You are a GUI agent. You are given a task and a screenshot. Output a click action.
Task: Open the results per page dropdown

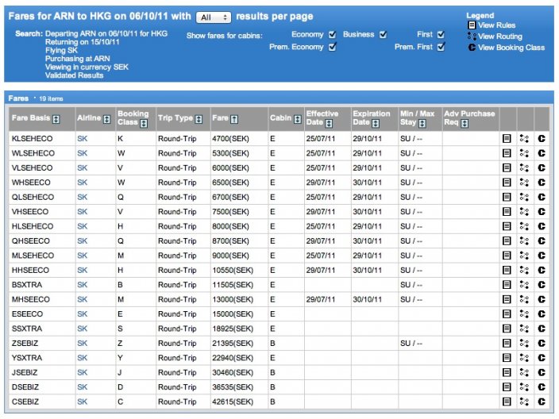(x=213, y=17)
